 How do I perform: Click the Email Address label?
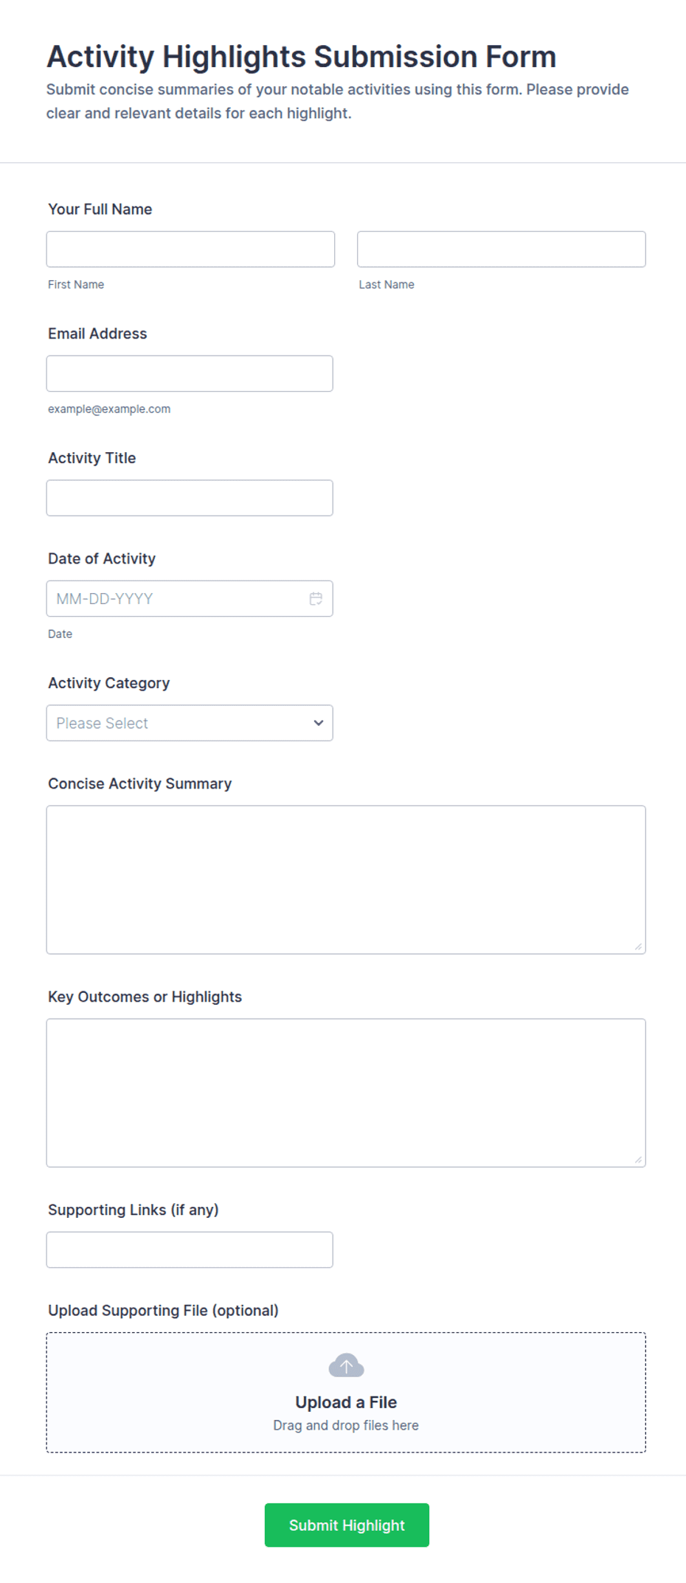point(97,333)
